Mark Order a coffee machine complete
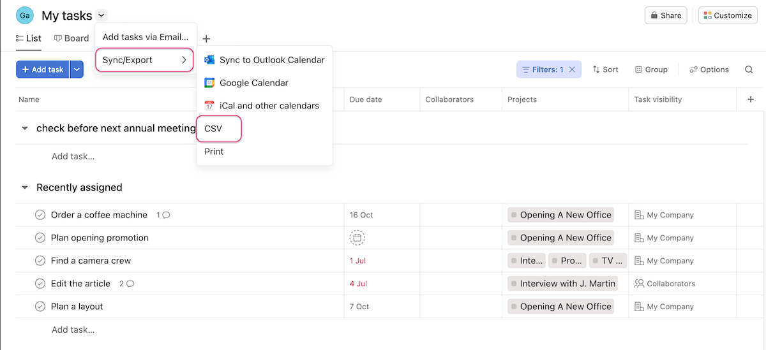The image size is (766, 350). click(x=40, y=215)
